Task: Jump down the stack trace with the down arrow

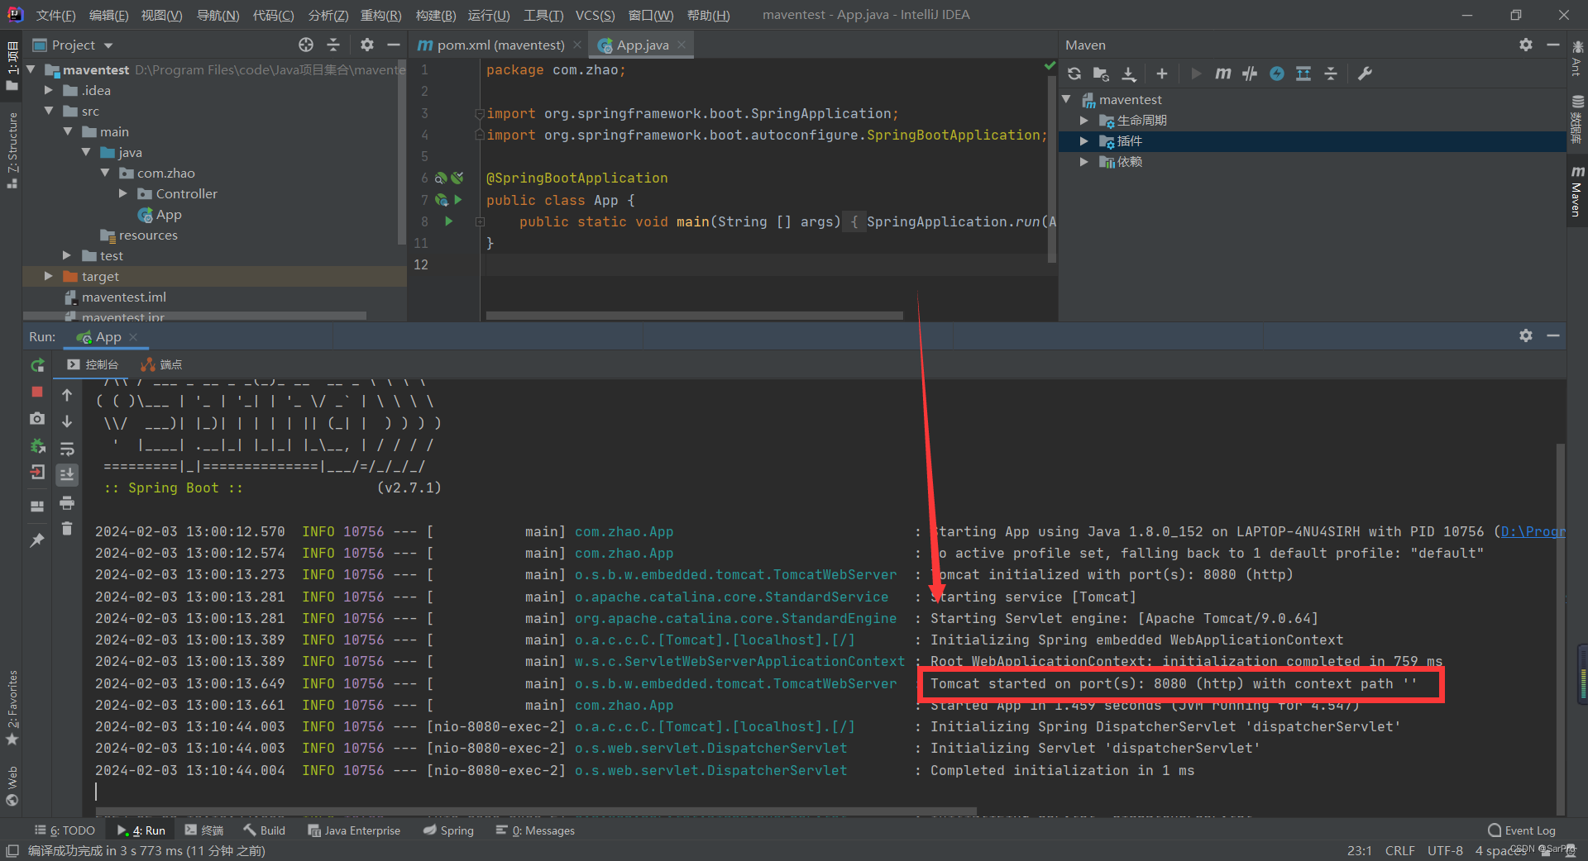Action: pos(67,421)
